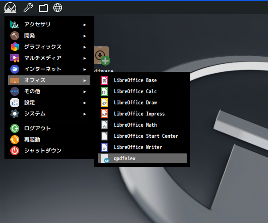
Task: Expand the システム submenu arrow
Action: coord(84,114)
